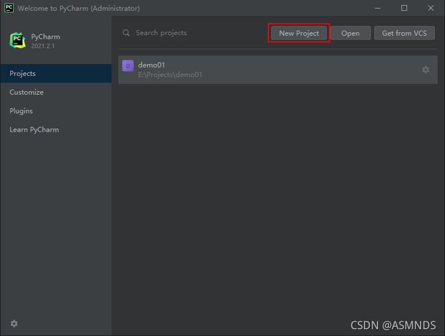Click Get from VCS button
Viewport: 445px width, 336px height.
point(404,33)
